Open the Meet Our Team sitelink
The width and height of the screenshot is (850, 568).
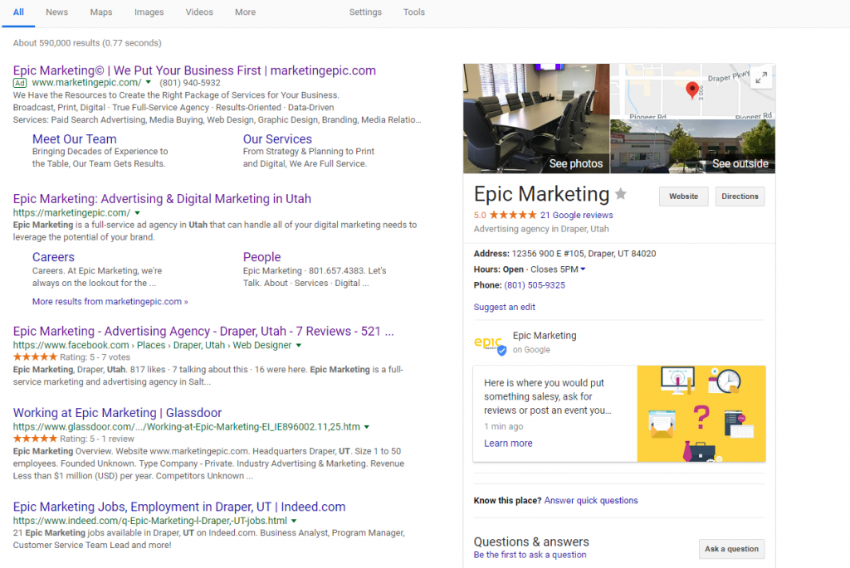(74, 139)
